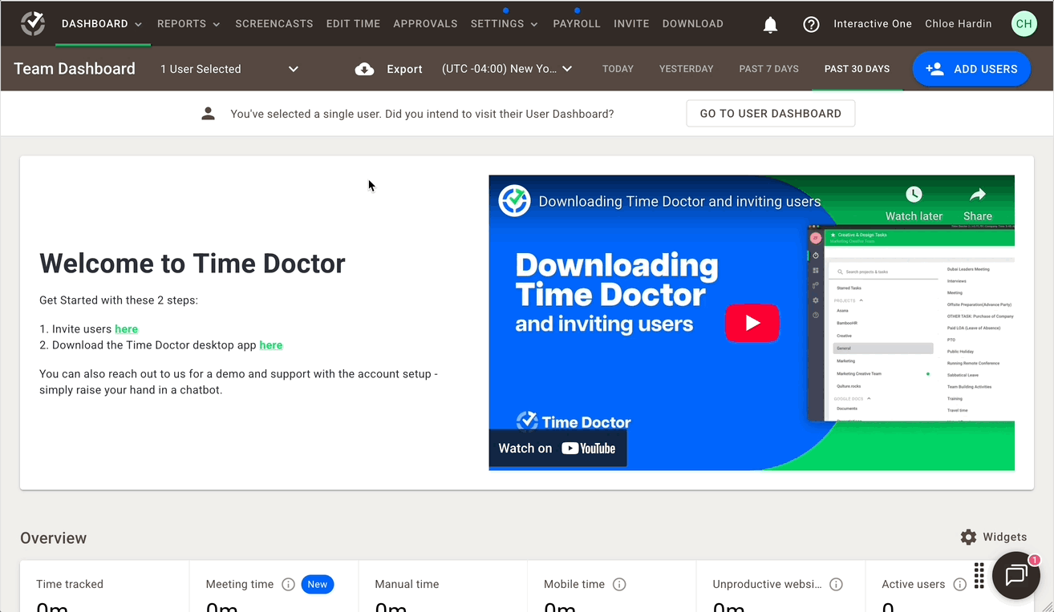Select Past 30 Days tab

(857, 69)
